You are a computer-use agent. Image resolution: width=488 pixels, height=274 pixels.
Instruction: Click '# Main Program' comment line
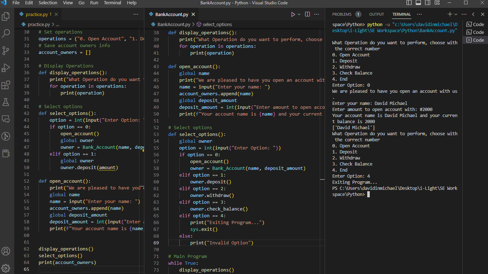(x=187, y=257)
